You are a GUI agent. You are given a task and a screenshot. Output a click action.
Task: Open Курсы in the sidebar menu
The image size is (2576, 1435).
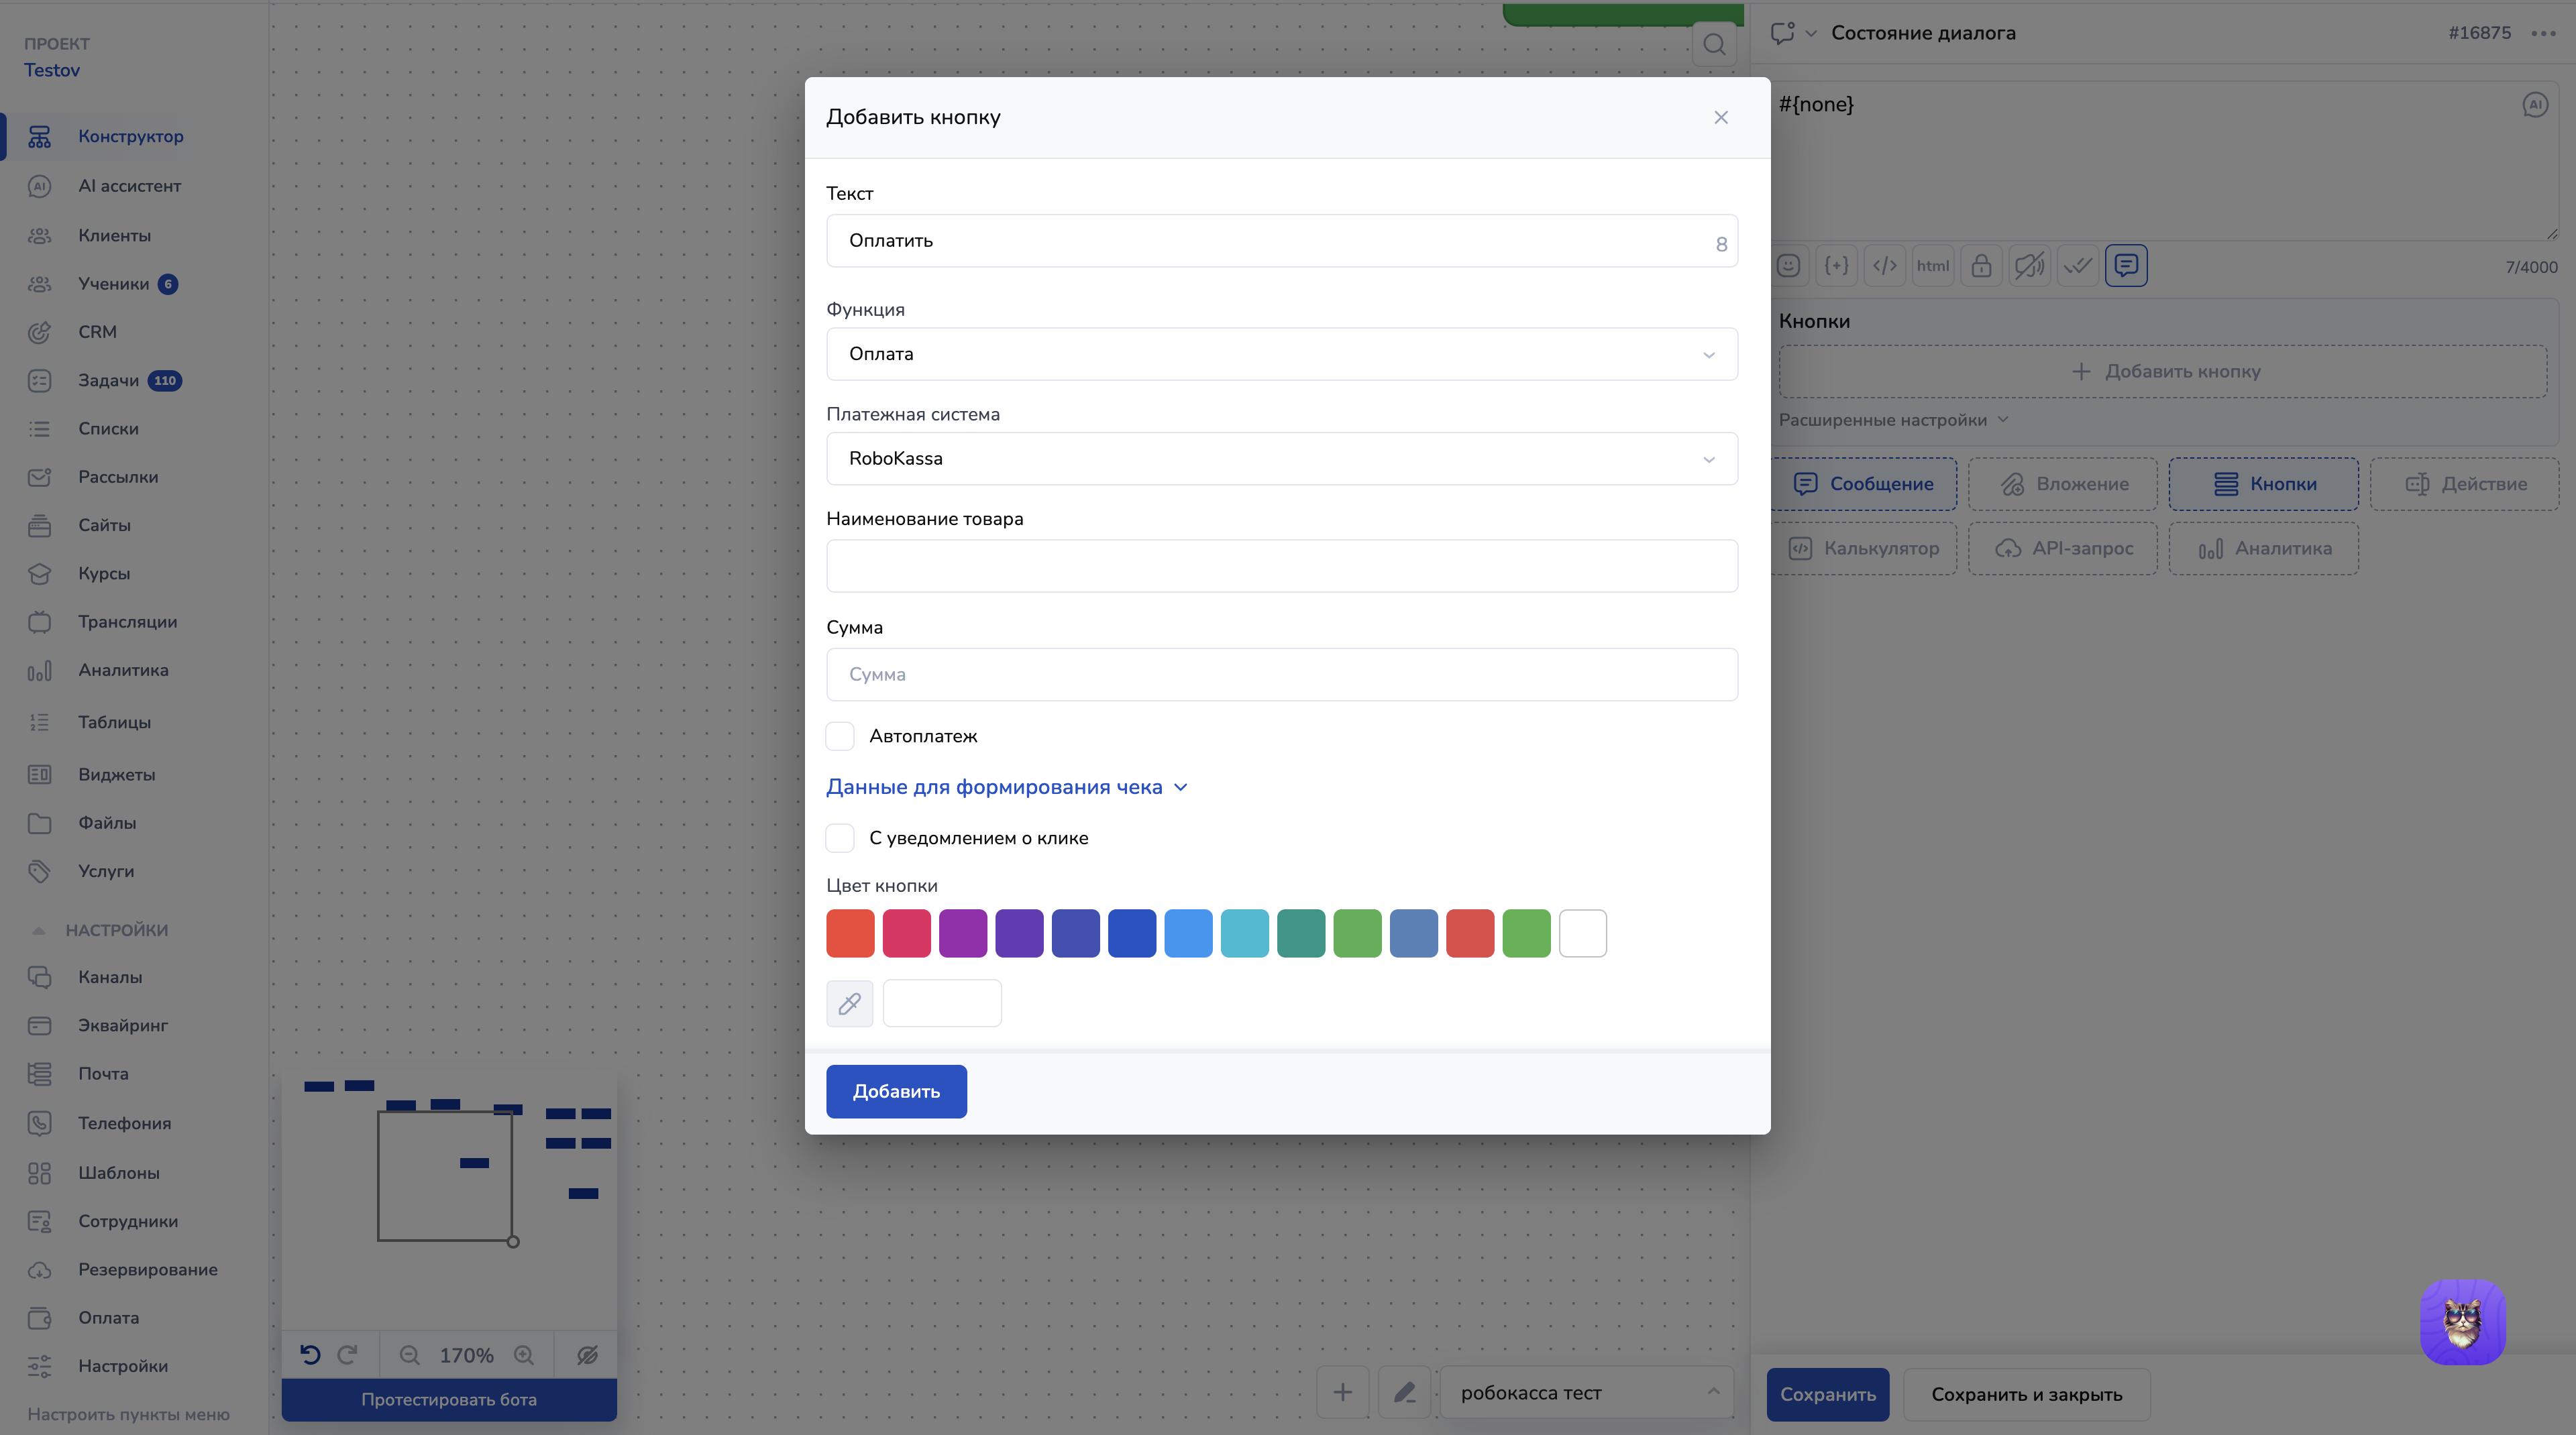104,573
